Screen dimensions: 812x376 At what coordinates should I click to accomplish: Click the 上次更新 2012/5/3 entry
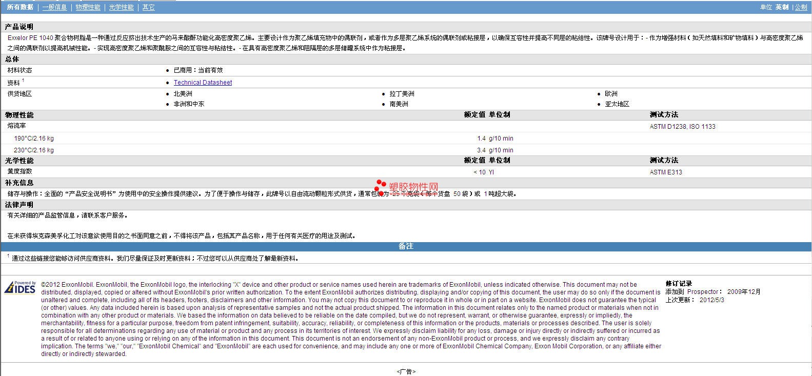point(695,300)
